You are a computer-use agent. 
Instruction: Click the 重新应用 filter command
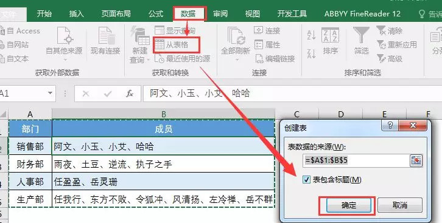397,44
